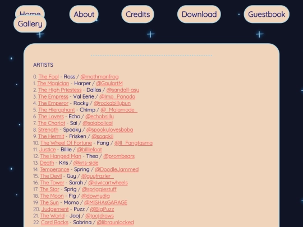Open the Strength card link
This screenshot has height=227, width=303.
[x=48, y=129]
